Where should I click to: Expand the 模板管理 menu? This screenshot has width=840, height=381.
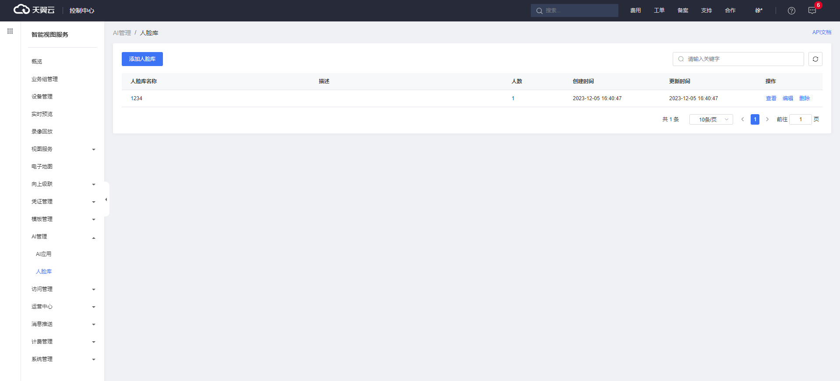[x=63, y=219]
